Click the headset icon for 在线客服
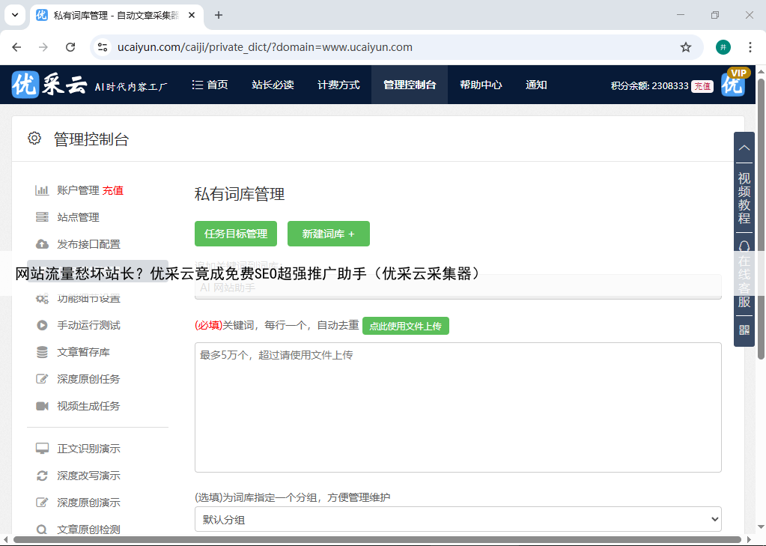The height and width of the screenshot is (546, 766). 744,246
